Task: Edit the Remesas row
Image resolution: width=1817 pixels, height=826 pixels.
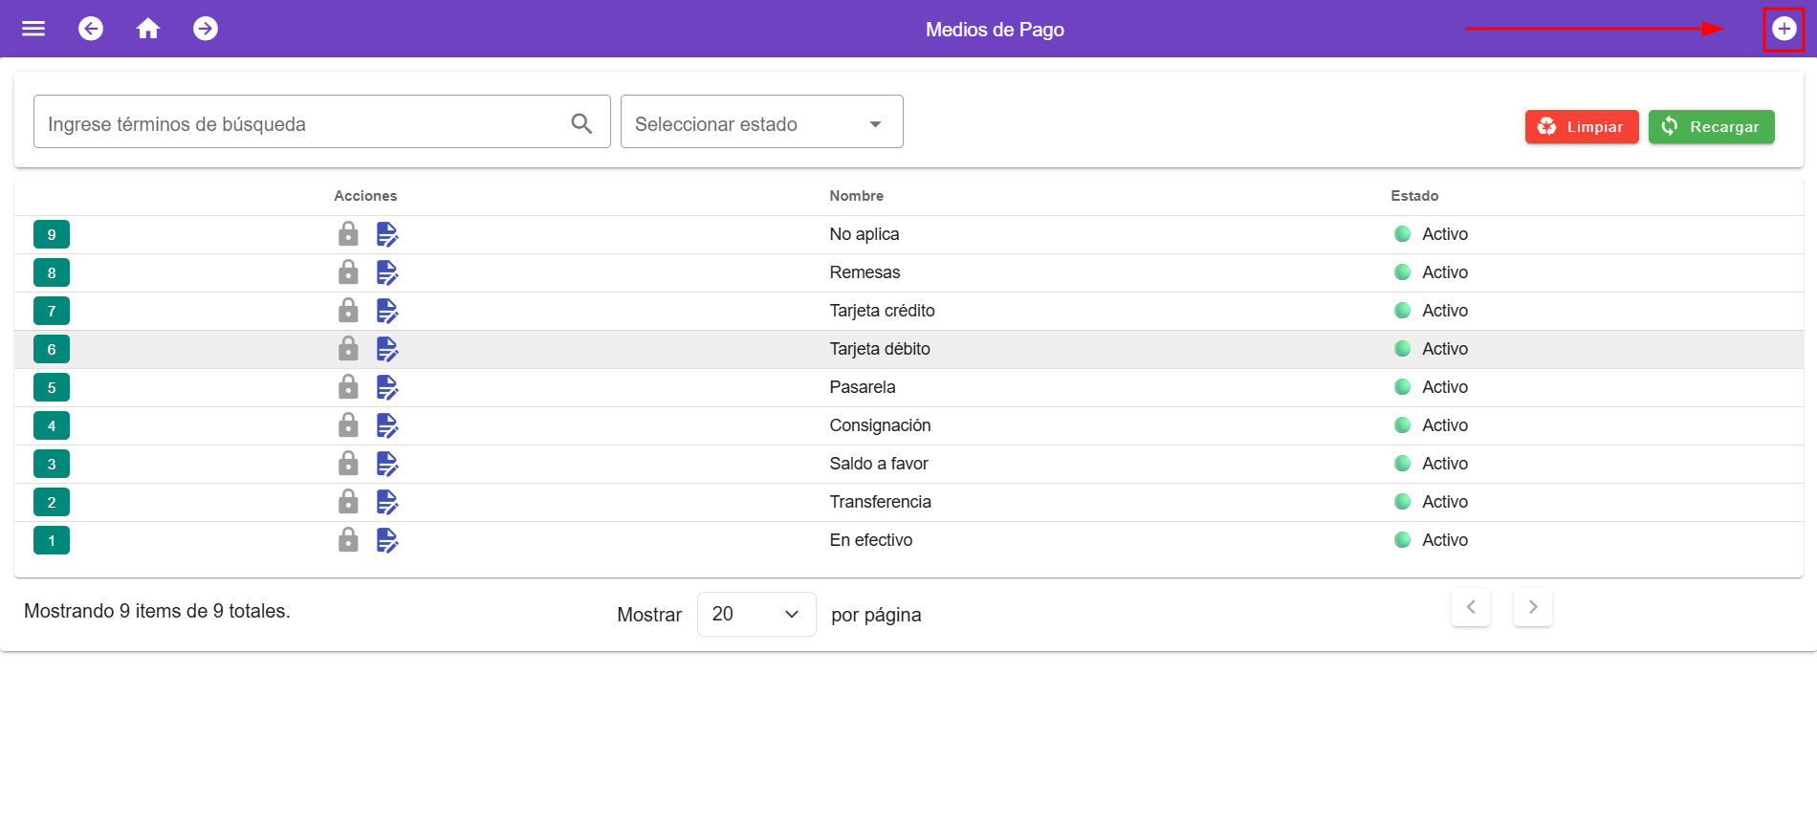Action: (x=387, y=272)
